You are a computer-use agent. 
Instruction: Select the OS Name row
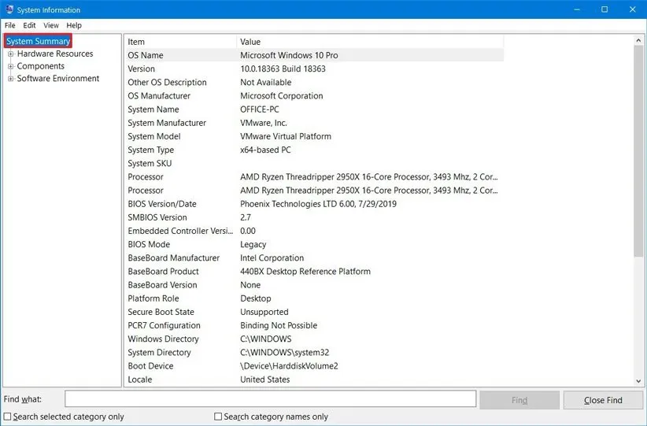pos(315,55)
